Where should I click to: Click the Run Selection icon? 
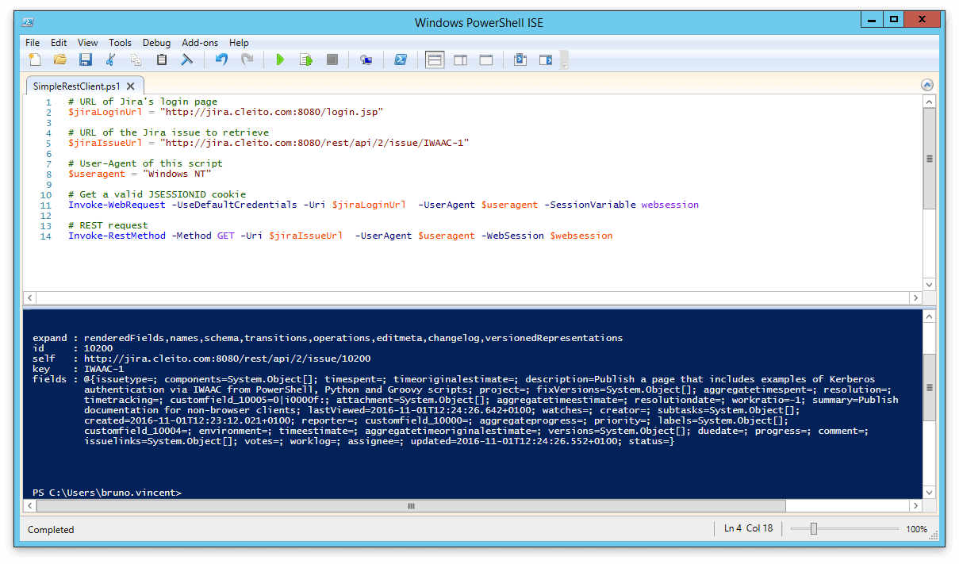click(305, 59)
